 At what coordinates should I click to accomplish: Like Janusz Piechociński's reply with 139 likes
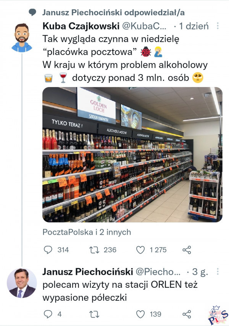(x=140, y=314)
